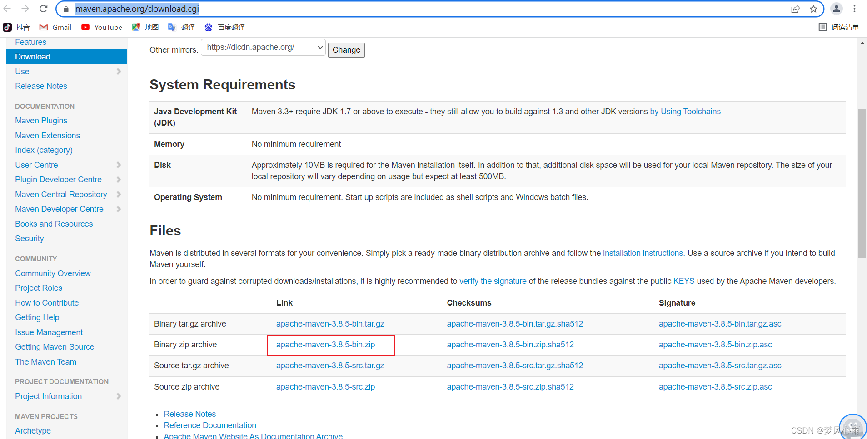The width and height of the screenshot is (867, 439).
Task: Download apache-maven-3.8.5-bin.zip
Action: click(x=326, y=345)
